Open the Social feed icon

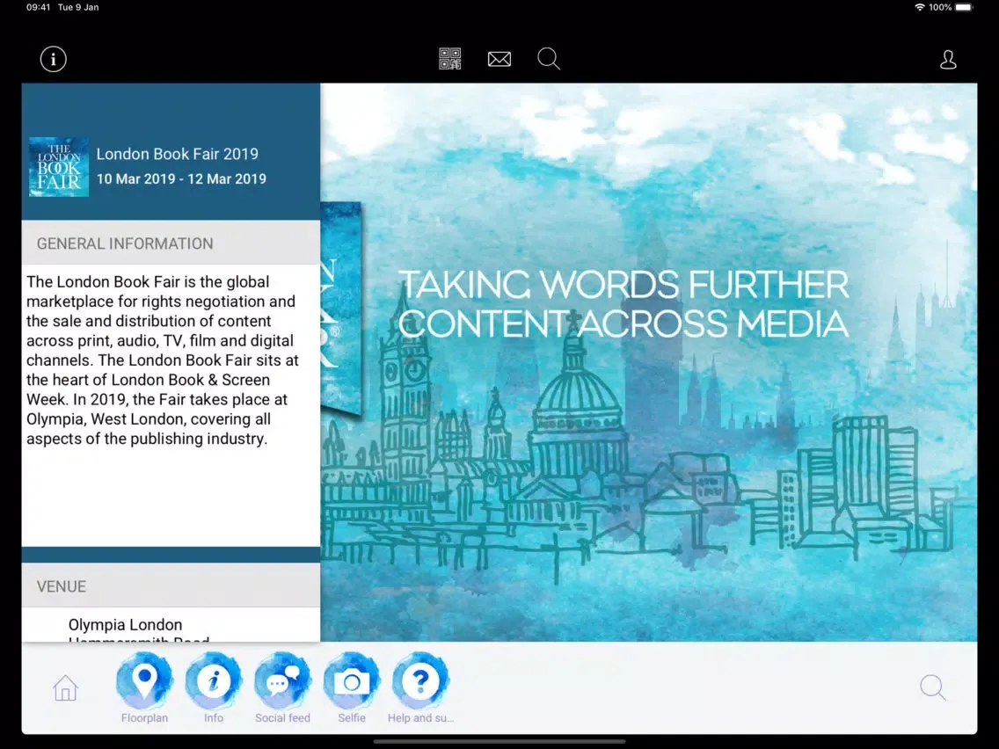282,687
